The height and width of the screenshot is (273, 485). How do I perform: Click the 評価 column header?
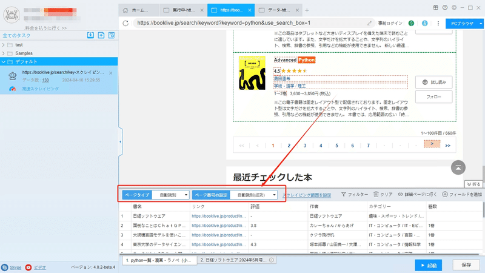click(x=278, y=206)
